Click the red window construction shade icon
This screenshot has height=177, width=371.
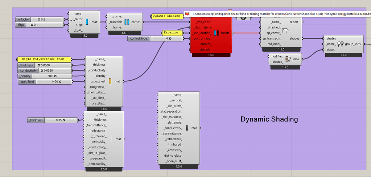(x=217, y=33)
